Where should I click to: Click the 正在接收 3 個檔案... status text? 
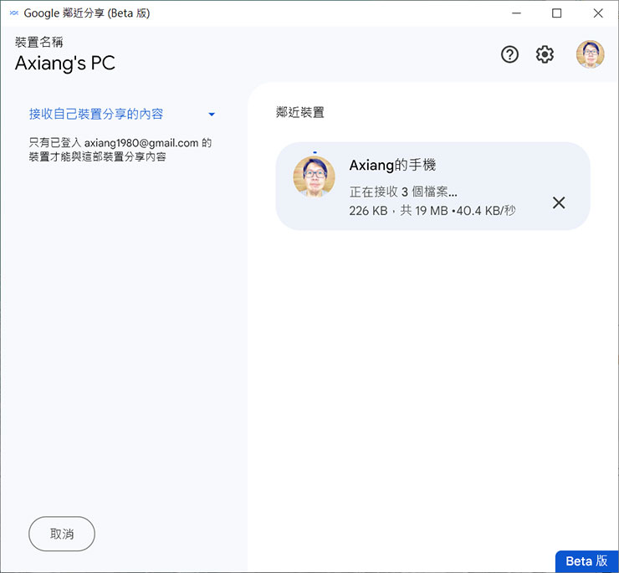(x=403, y=192)
